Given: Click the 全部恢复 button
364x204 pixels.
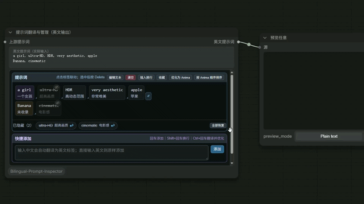Looking at the screenshot, I should 218,126.
